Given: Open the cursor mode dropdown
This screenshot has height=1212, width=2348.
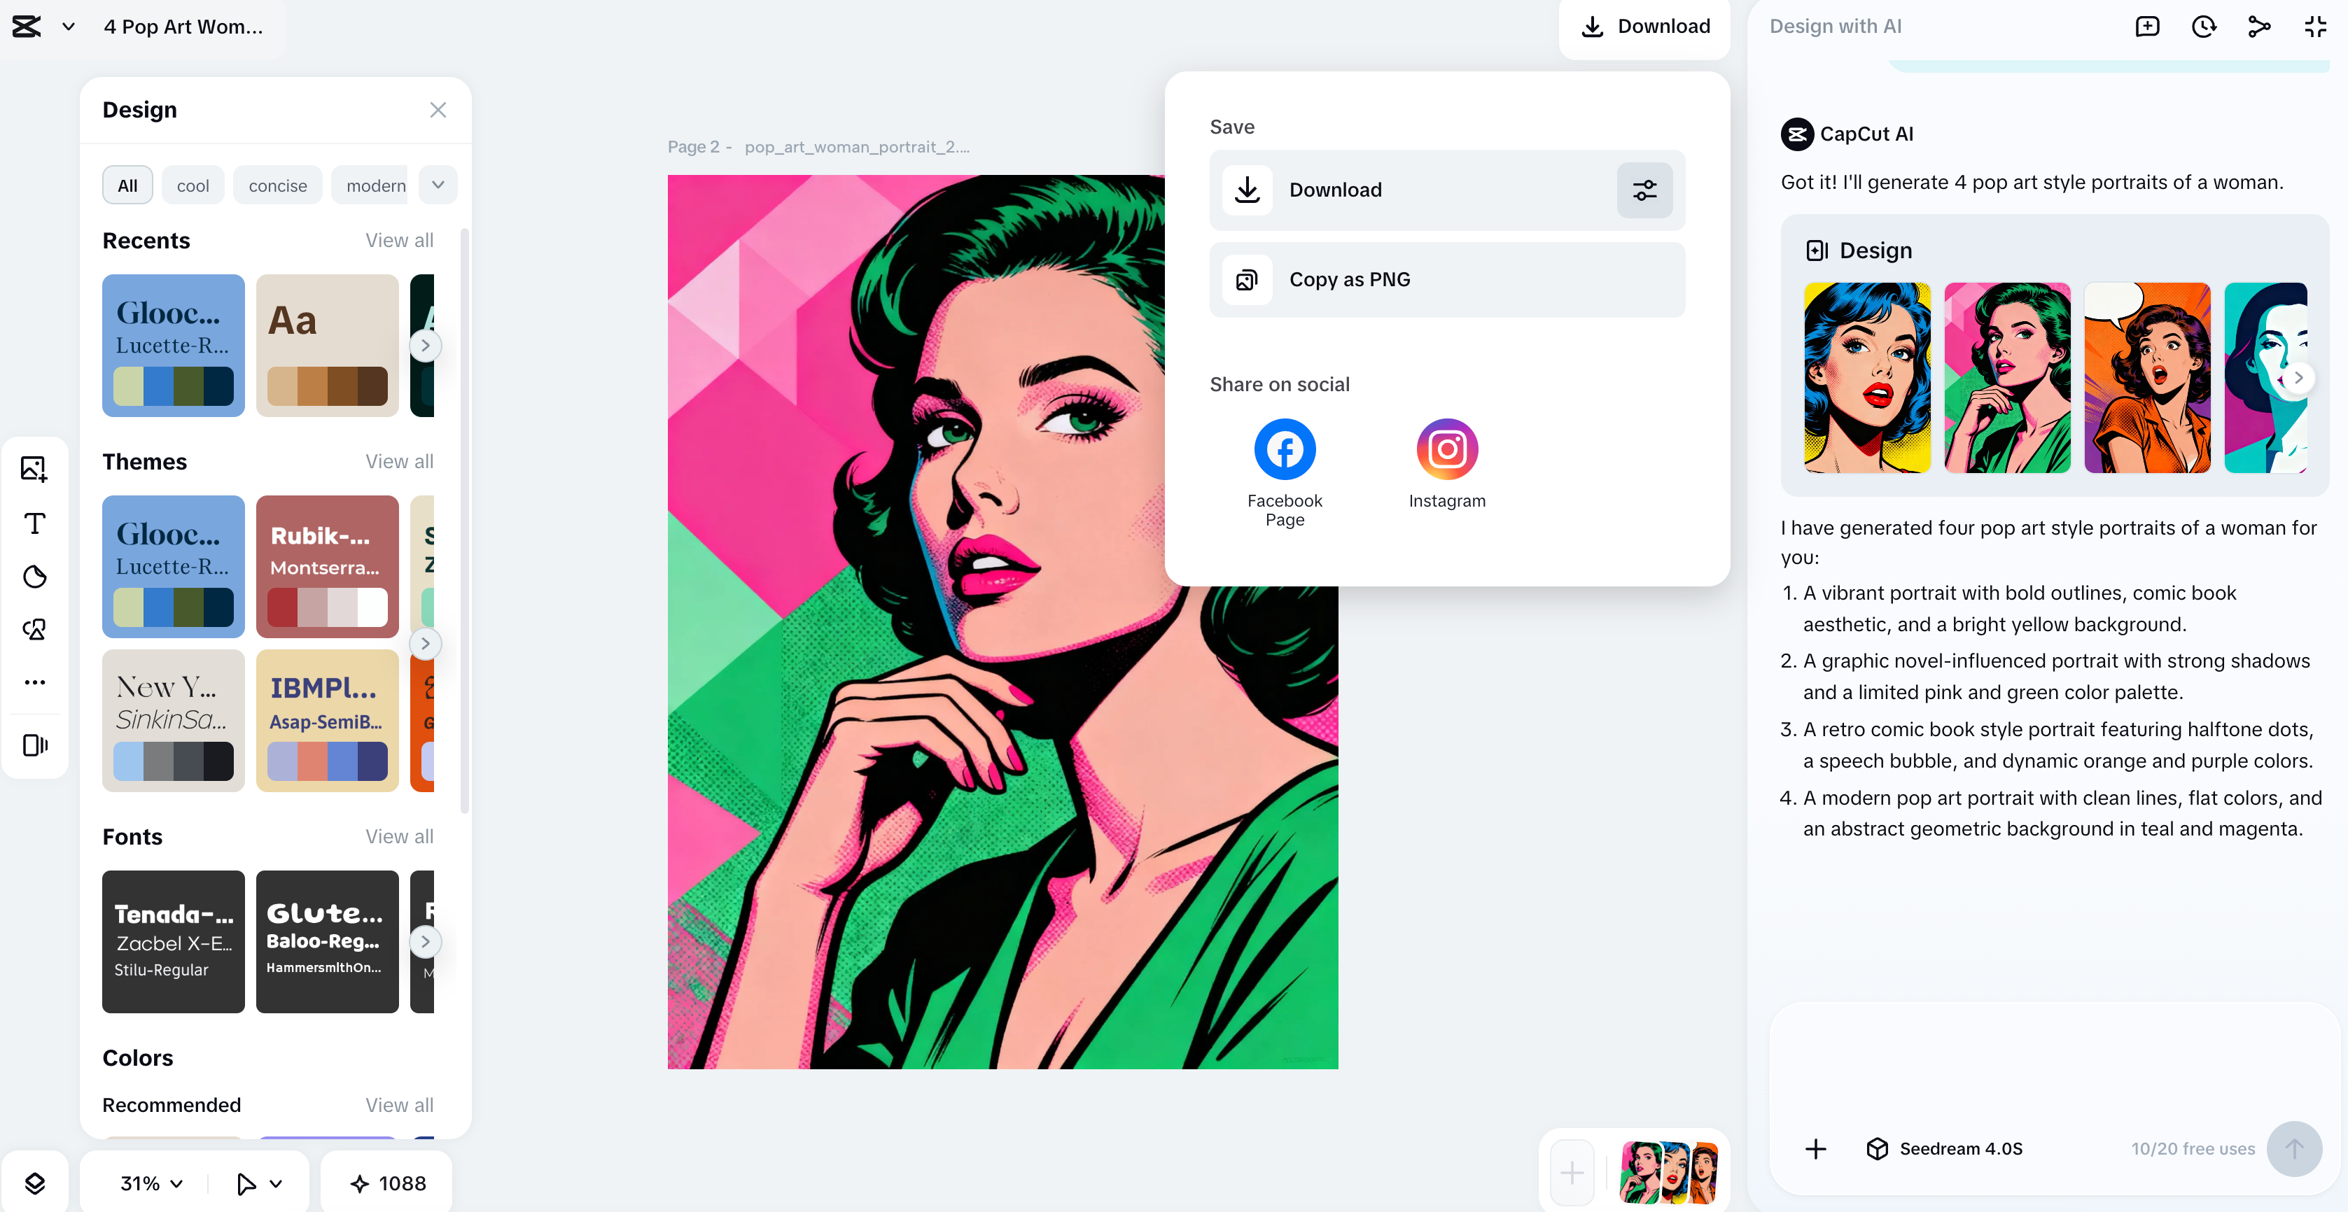Looking at the screenshot, I should coord(258,1182).
